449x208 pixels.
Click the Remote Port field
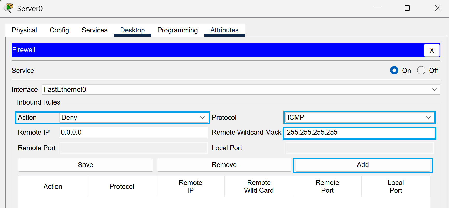[134, 148]
